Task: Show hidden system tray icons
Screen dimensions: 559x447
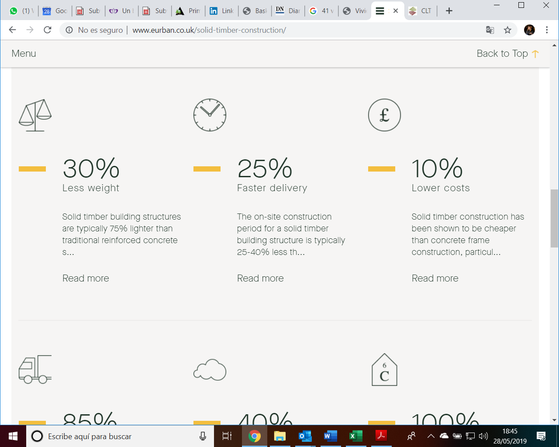Action: click(431, 436)
